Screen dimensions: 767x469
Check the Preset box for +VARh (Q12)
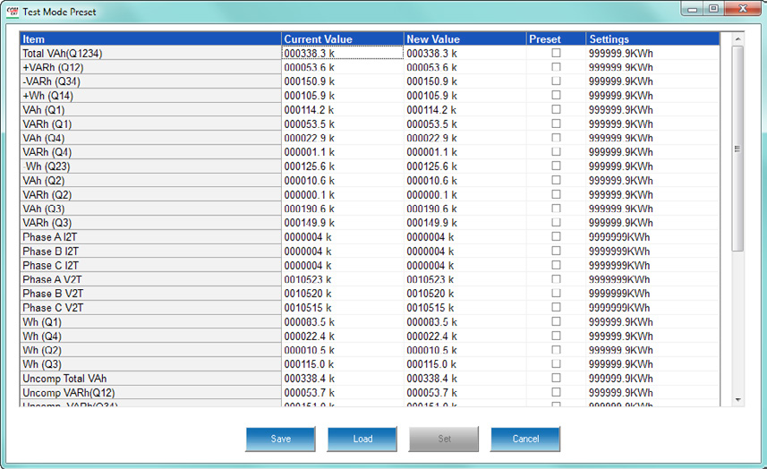tap(556, 67)
